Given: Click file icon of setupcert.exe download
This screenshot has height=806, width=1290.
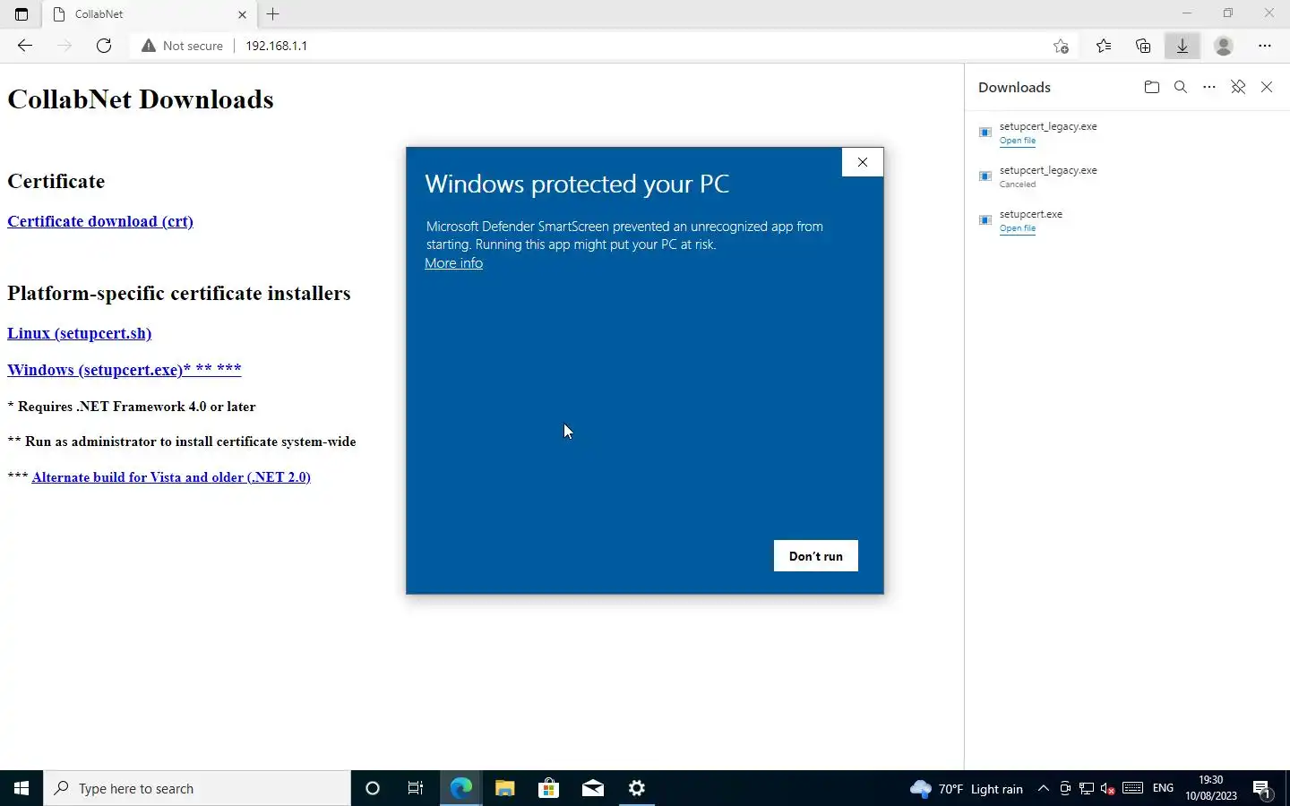Looking at the screenshot, I should pos(985,220).
